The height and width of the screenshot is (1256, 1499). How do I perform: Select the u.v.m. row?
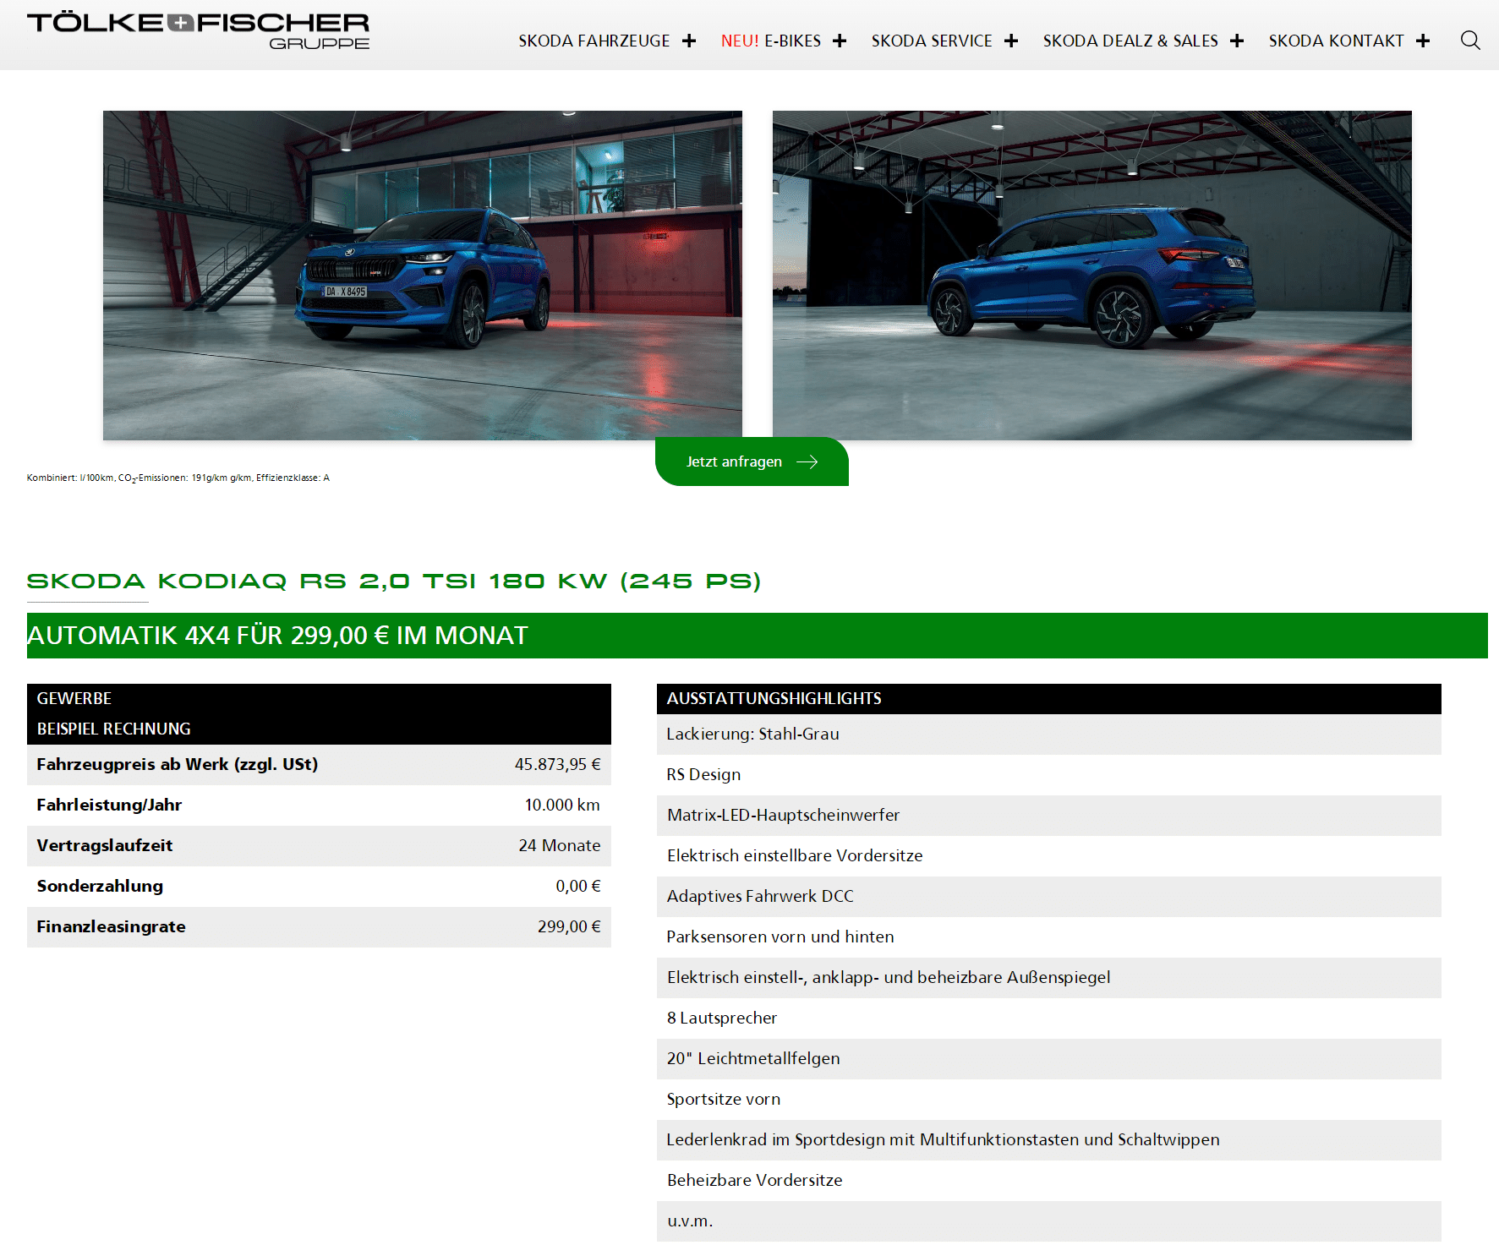pos(1049,1221)
